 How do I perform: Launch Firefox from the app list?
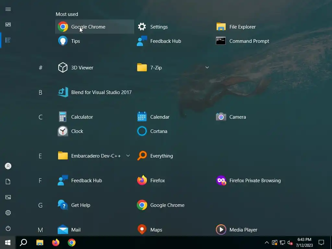point(174,180)
